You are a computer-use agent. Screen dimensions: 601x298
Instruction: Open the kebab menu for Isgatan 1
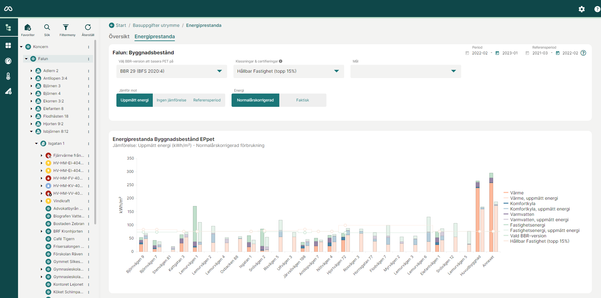pyautogui.click(x=89, y=143)
